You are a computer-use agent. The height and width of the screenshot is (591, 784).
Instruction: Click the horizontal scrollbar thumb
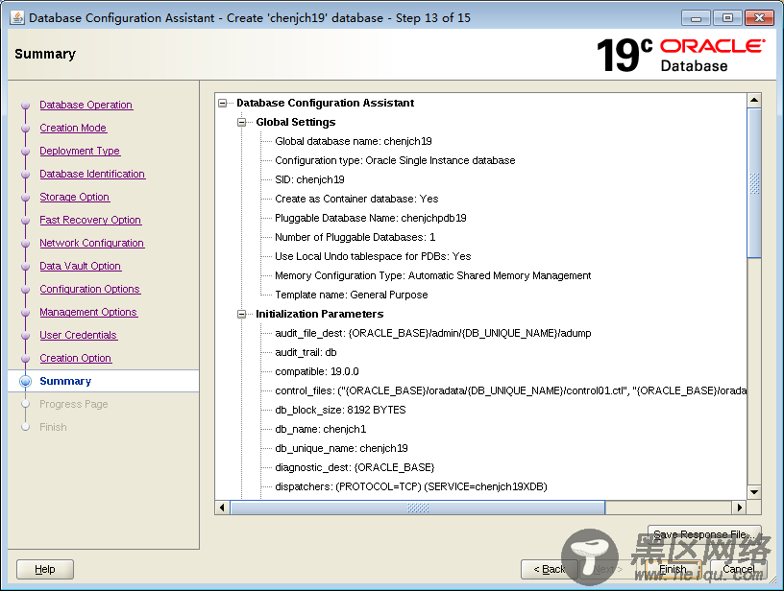418,508
